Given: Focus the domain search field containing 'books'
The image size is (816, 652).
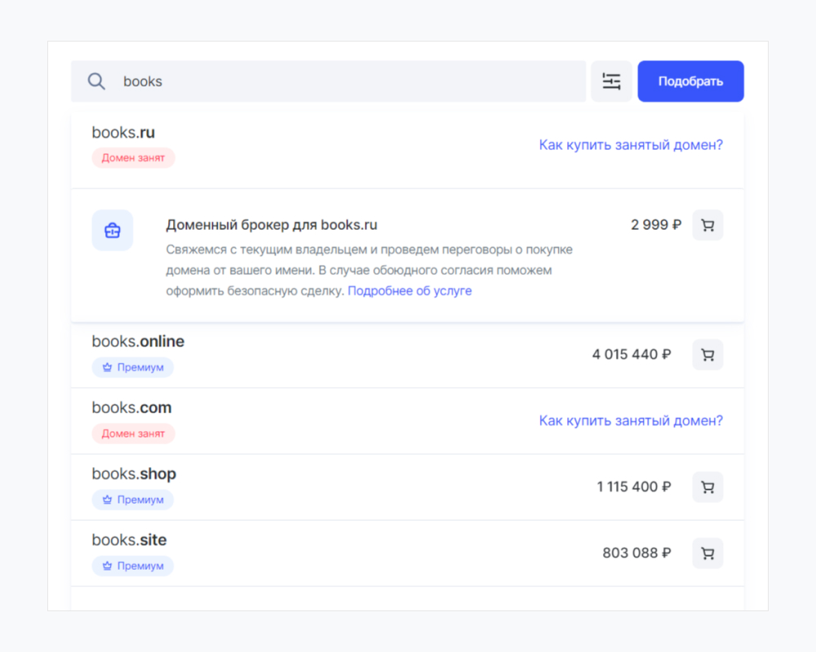Looking at the screenshot, I should coord(343,81).
